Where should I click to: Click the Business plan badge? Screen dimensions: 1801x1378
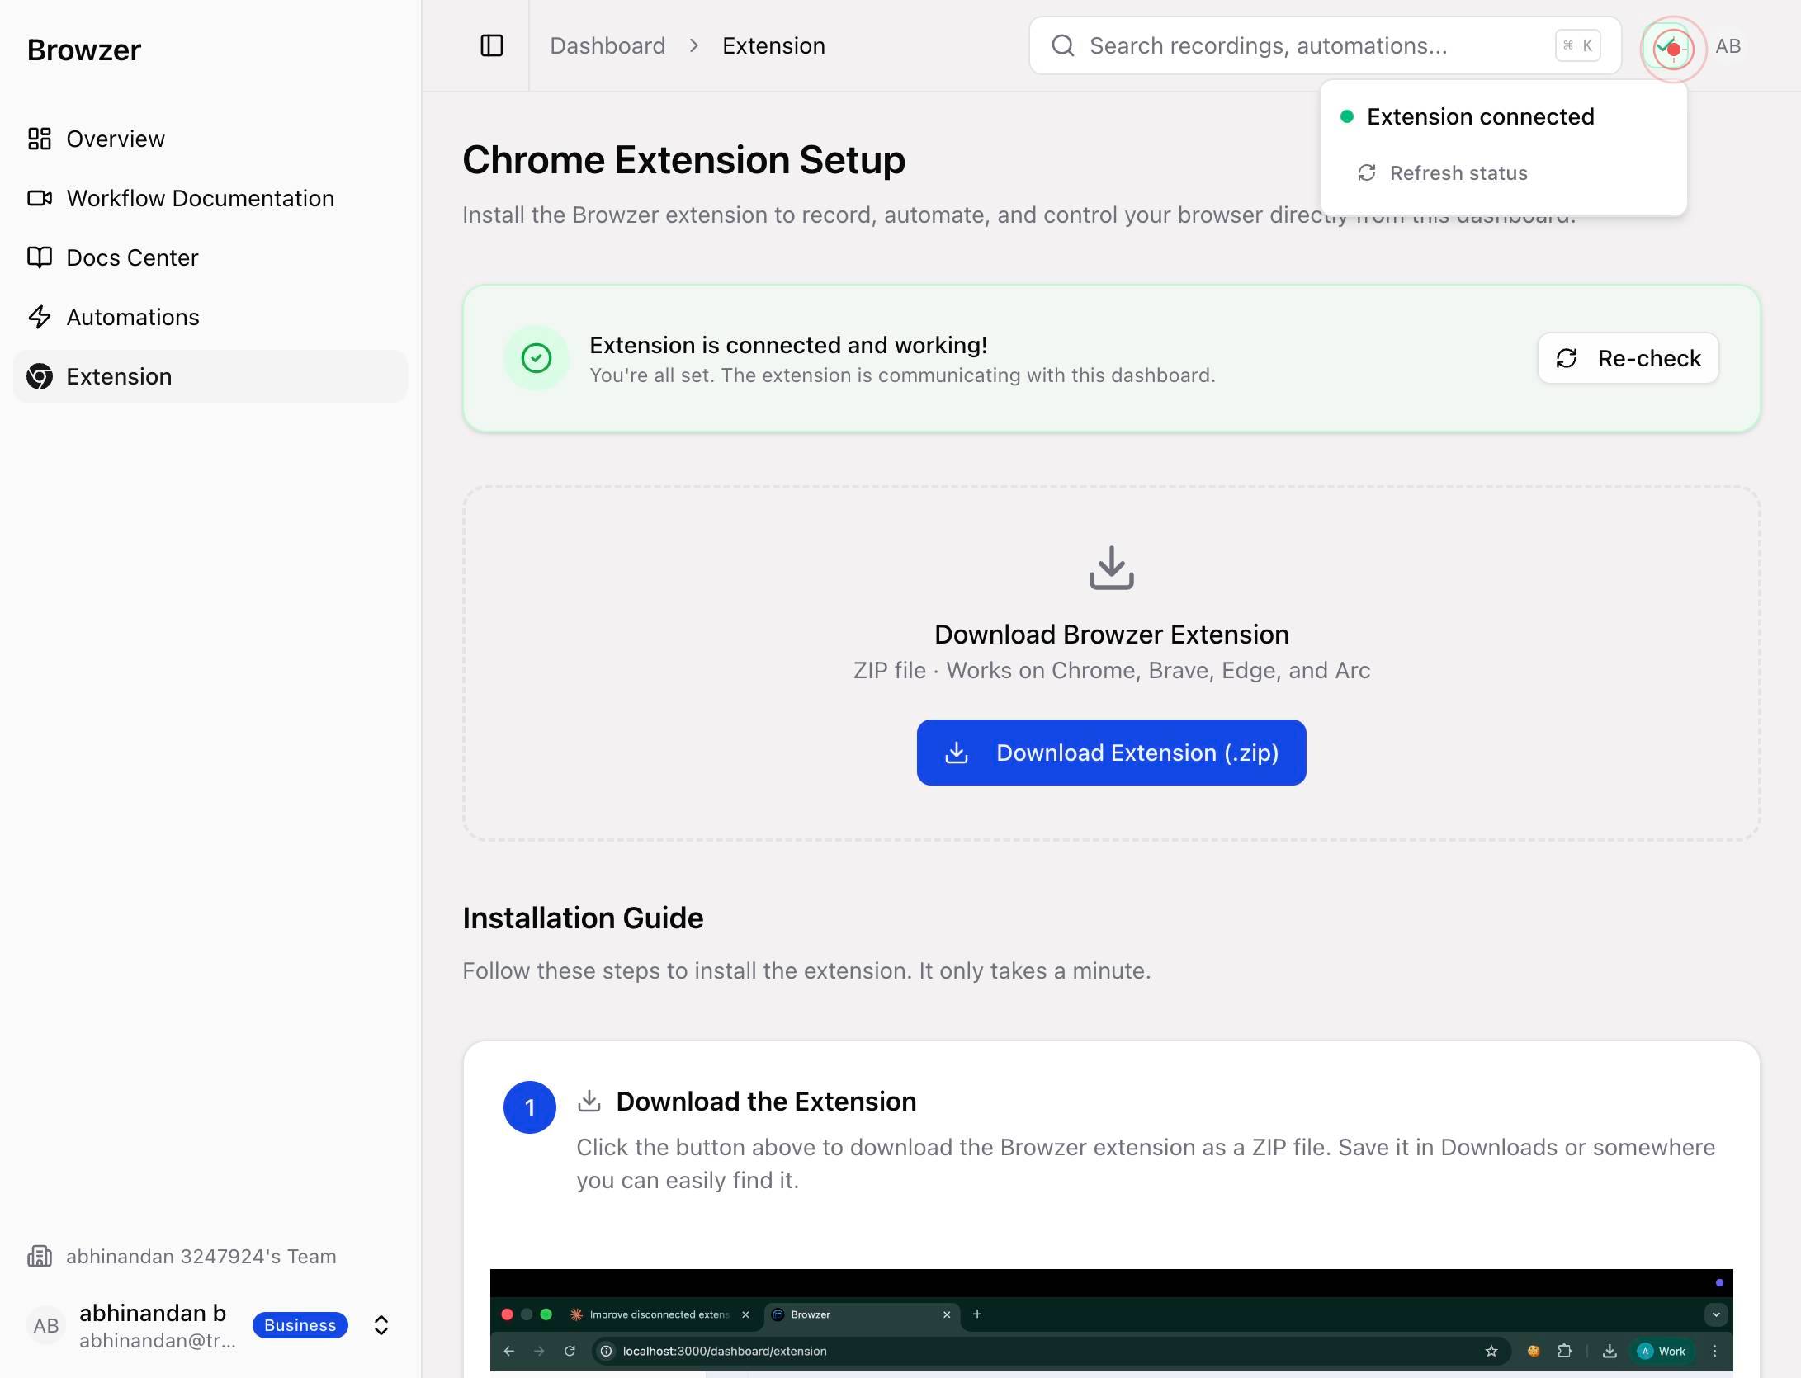pyautogui.click(x=300, y=1325)
